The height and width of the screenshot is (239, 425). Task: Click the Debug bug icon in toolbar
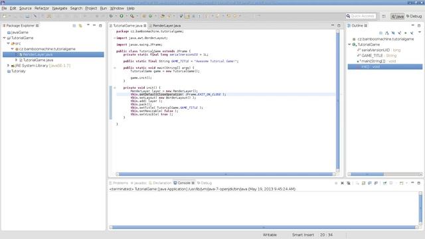(x=111, y=16)
